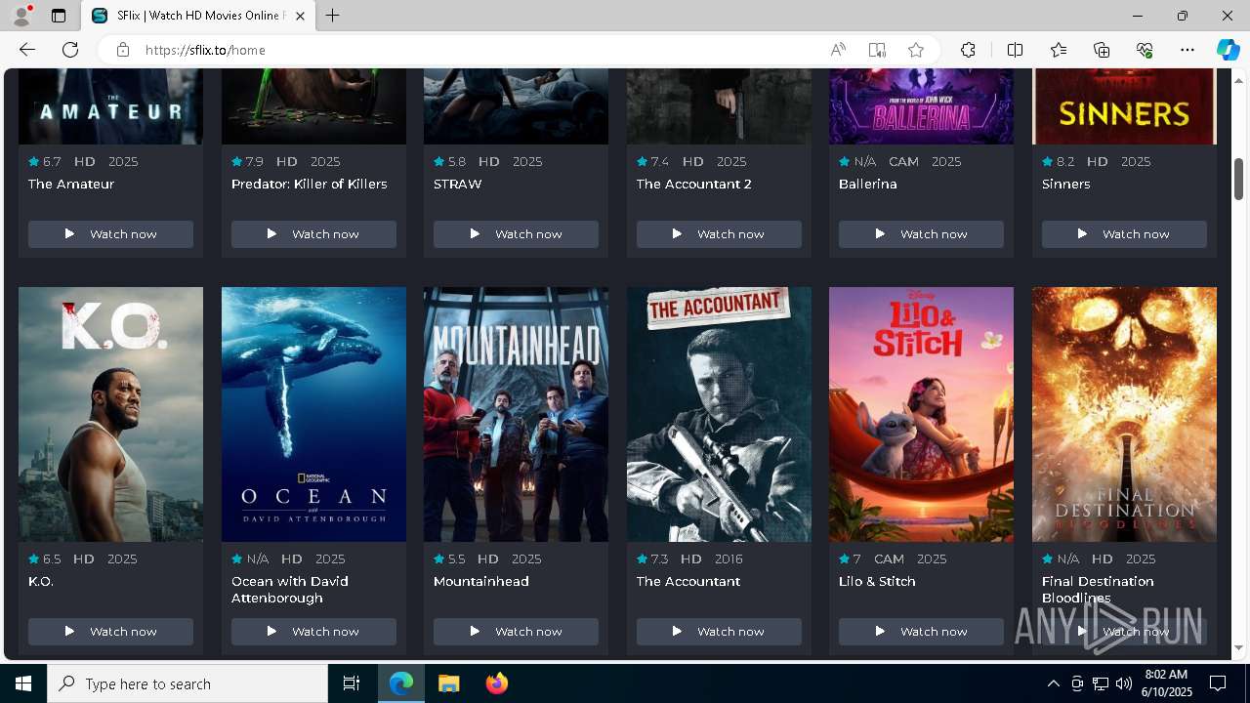
Task: Open The Accountant 2 title link
Action: [694, 184]
